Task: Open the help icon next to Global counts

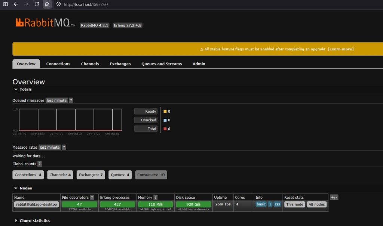Action: (x=40, y=164)
